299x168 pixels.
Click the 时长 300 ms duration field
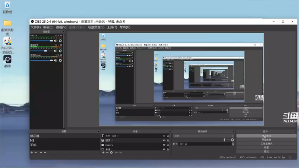(205, 144)
